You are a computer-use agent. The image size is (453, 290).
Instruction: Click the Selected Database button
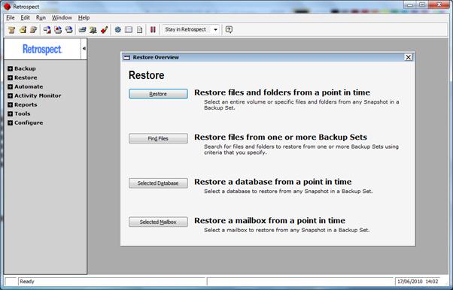(158, 183)
